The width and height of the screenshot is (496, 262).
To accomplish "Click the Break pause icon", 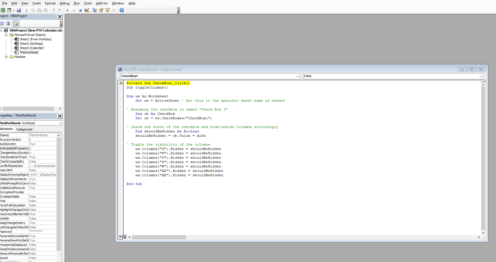I will click(74, 10).
